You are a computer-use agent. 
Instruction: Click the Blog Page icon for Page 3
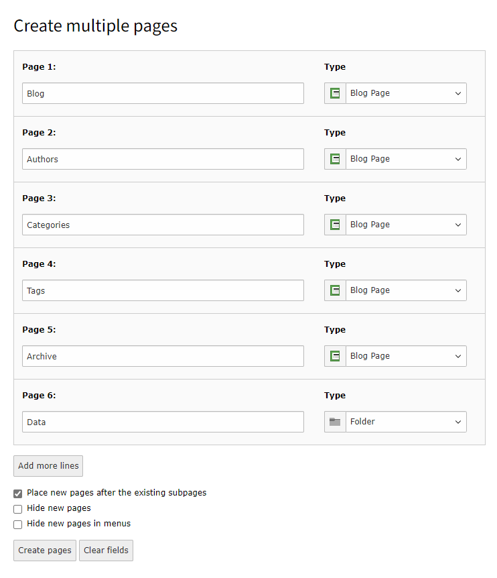pyautogui.click(x=335, y=225)
